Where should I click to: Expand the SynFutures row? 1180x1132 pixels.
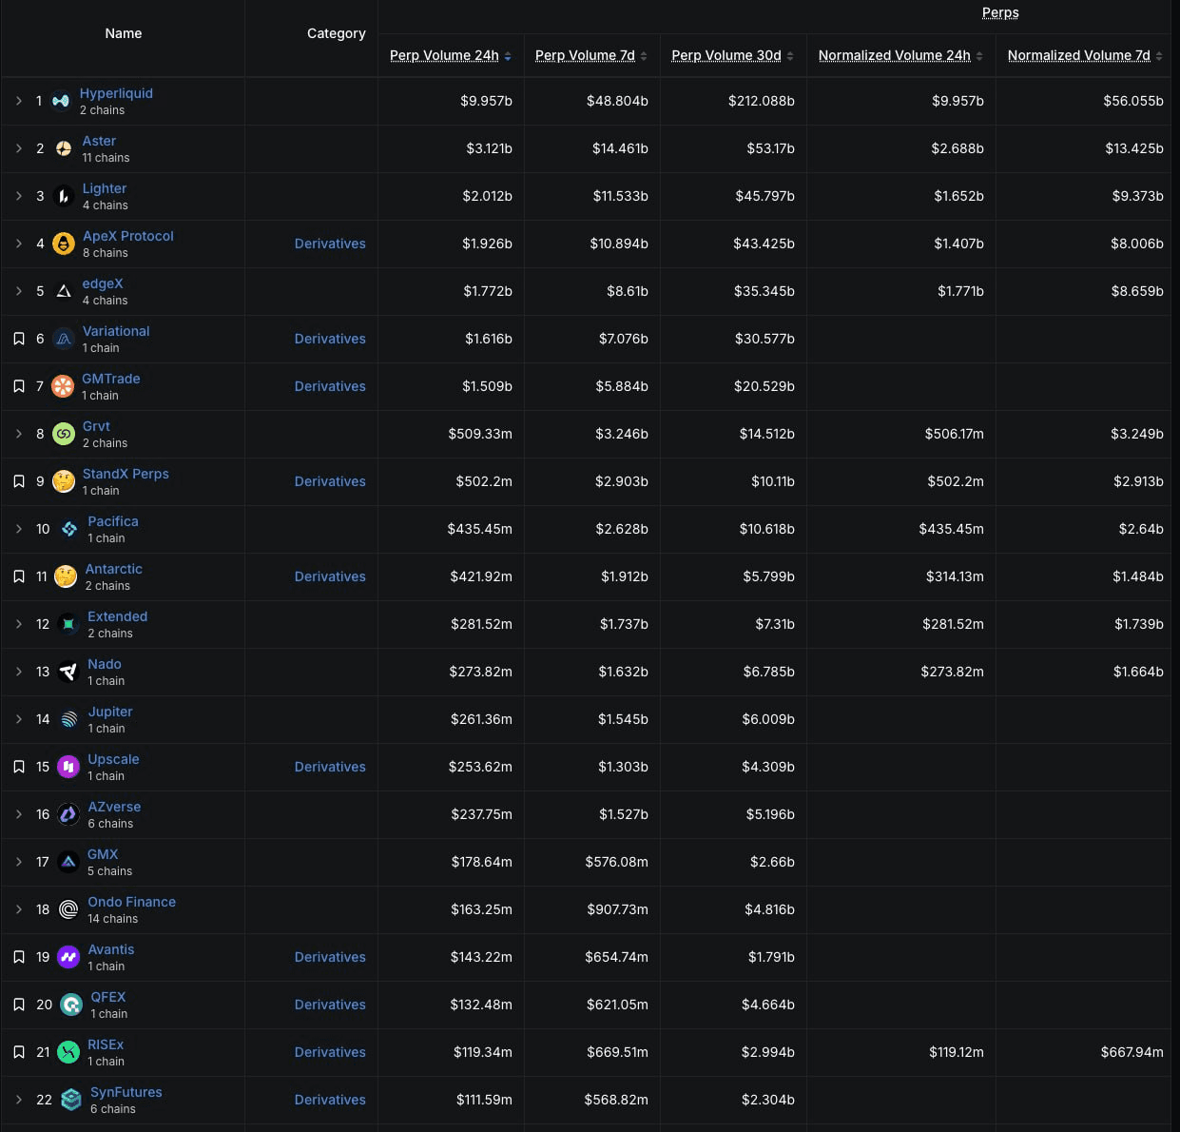coord(18,1100)
